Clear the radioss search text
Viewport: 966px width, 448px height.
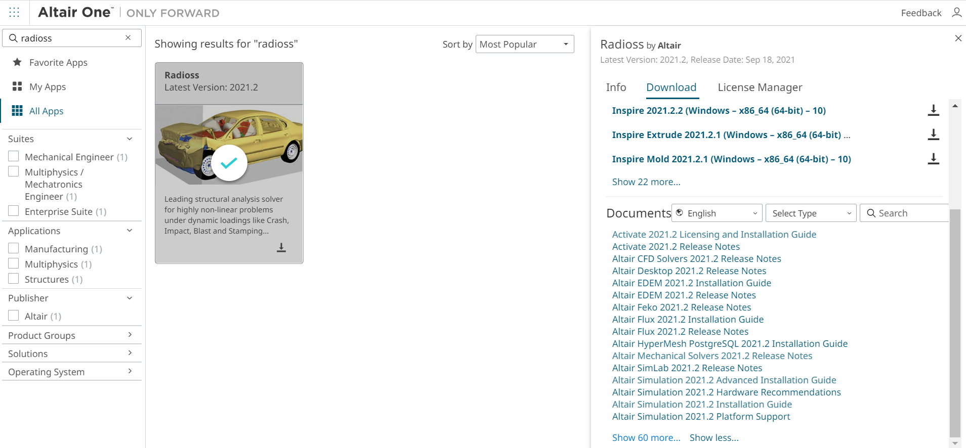128,38
